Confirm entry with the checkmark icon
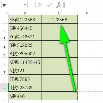This screenshot has width=103, height=103. pos(49,5)
